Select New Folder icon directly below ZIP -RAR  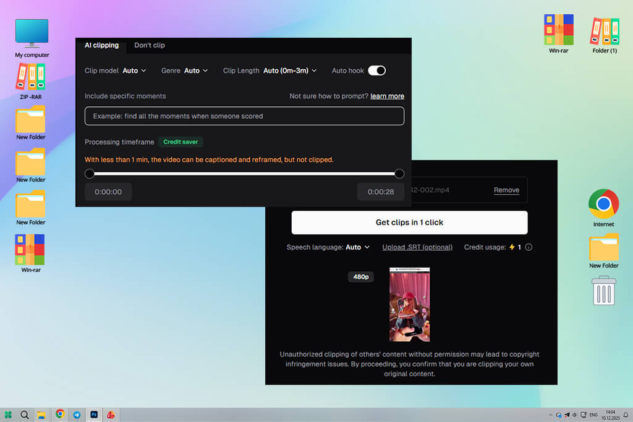(x=31, y=123)
